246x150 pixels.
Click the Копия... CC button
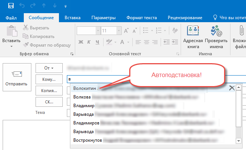point(49,91)
